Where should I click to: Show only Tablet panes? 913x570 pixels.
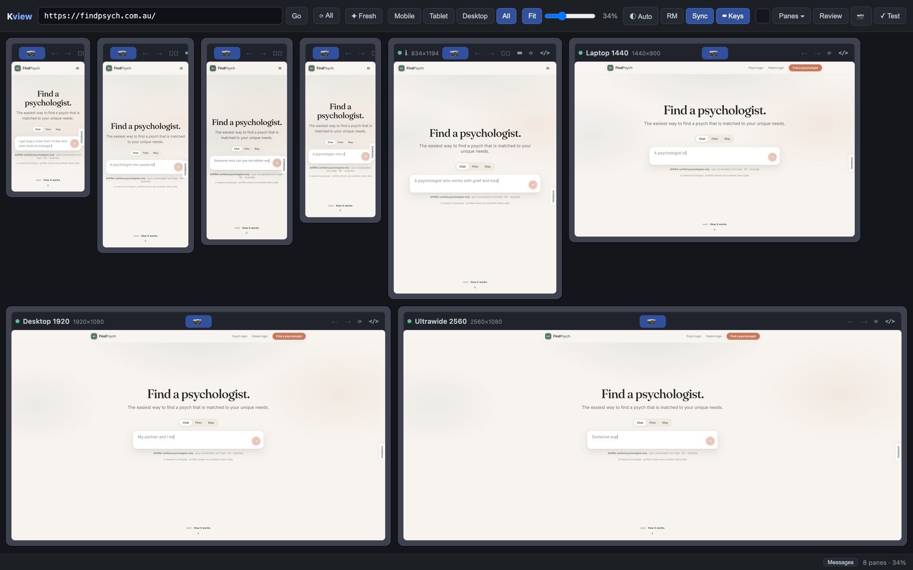pyautogui.click(x=438, y=16)
